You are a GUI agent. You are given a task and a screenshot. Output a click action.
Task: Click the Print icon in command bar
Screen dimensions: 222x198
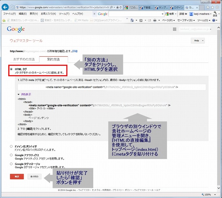[155, 20]
